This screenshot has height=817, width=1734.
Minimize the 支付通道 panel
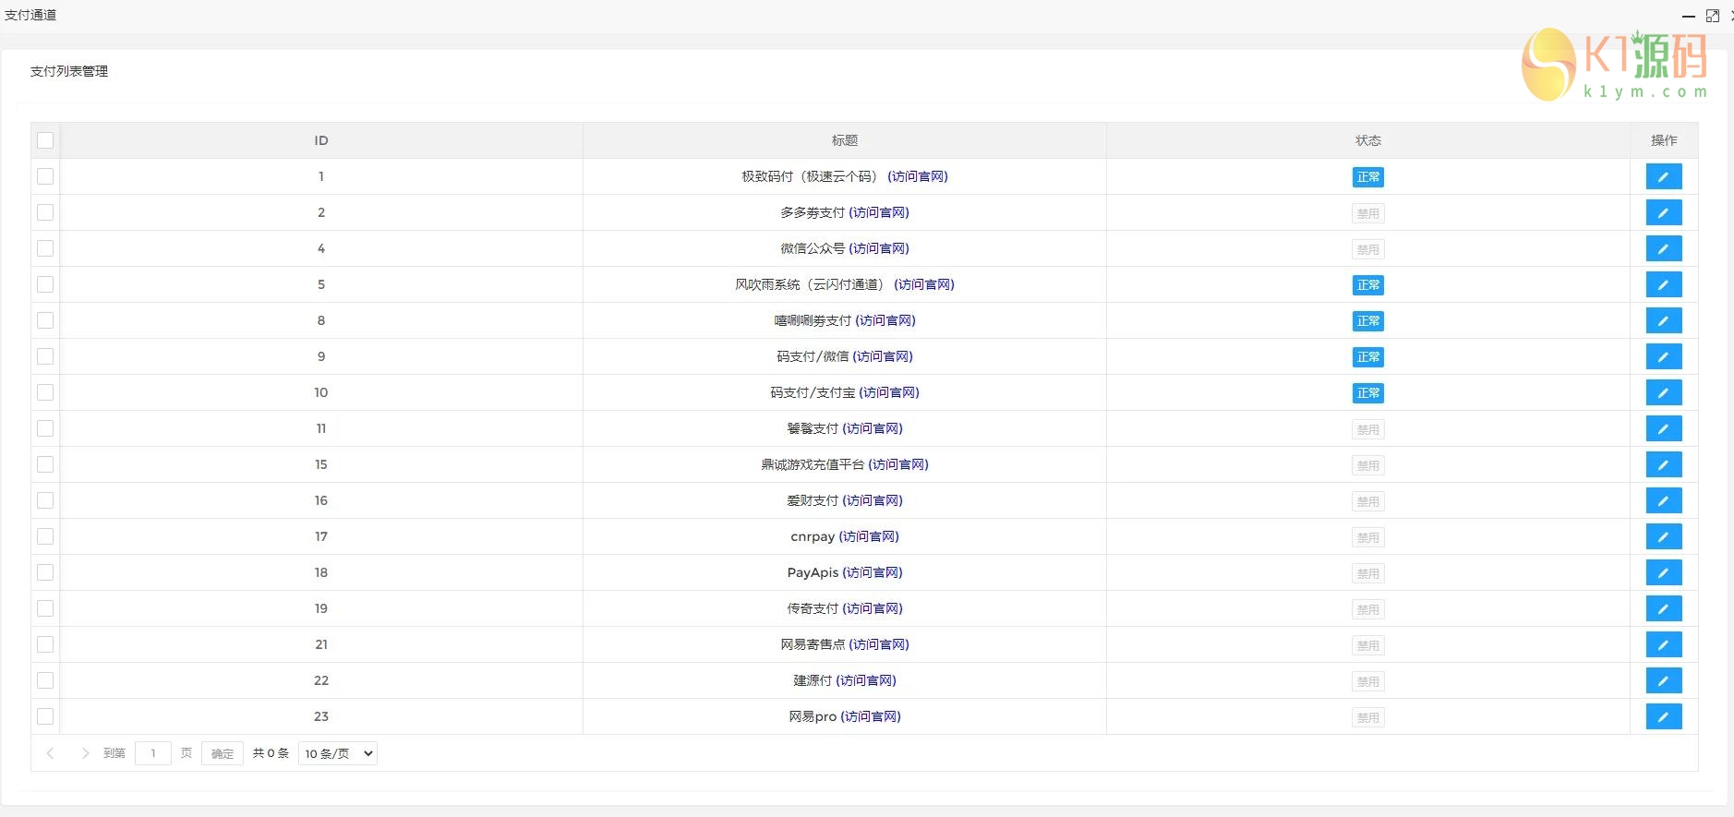click(x=1688, y=16)
